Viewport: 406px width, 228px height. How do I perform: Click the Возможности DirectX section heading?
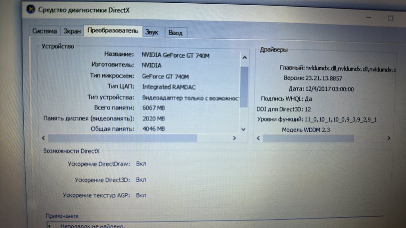tap(71, 151)
